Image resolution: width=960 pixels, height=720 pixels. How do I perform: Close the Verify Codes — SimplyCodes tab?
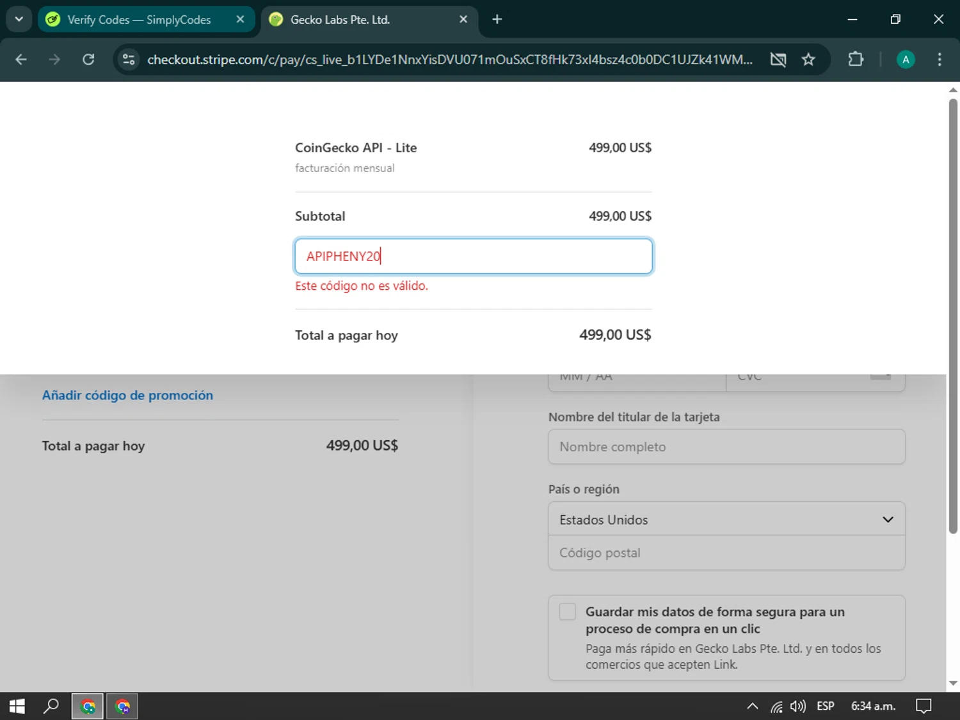[240, 19]
